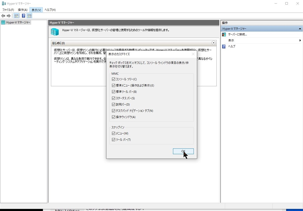Screen dimensions: 303x211
Task: Click Hyper-V マネージャー center pane title bar
Action: point(133,23)
